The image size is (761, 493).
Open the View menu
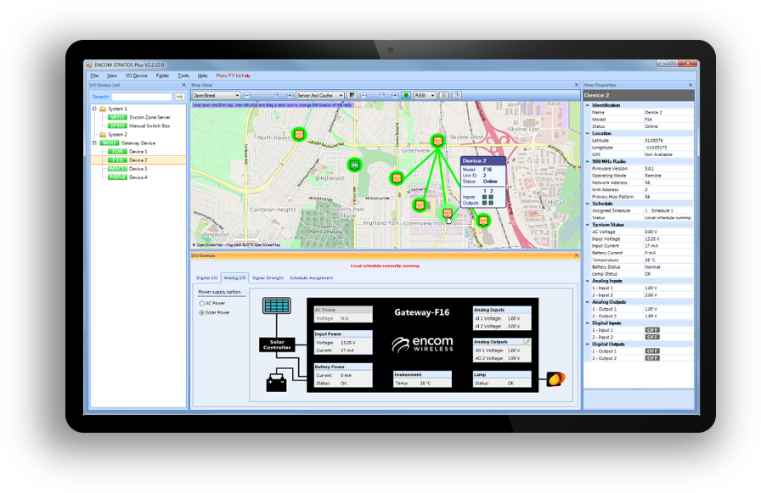pyautogui.click(x=112, y=76)
